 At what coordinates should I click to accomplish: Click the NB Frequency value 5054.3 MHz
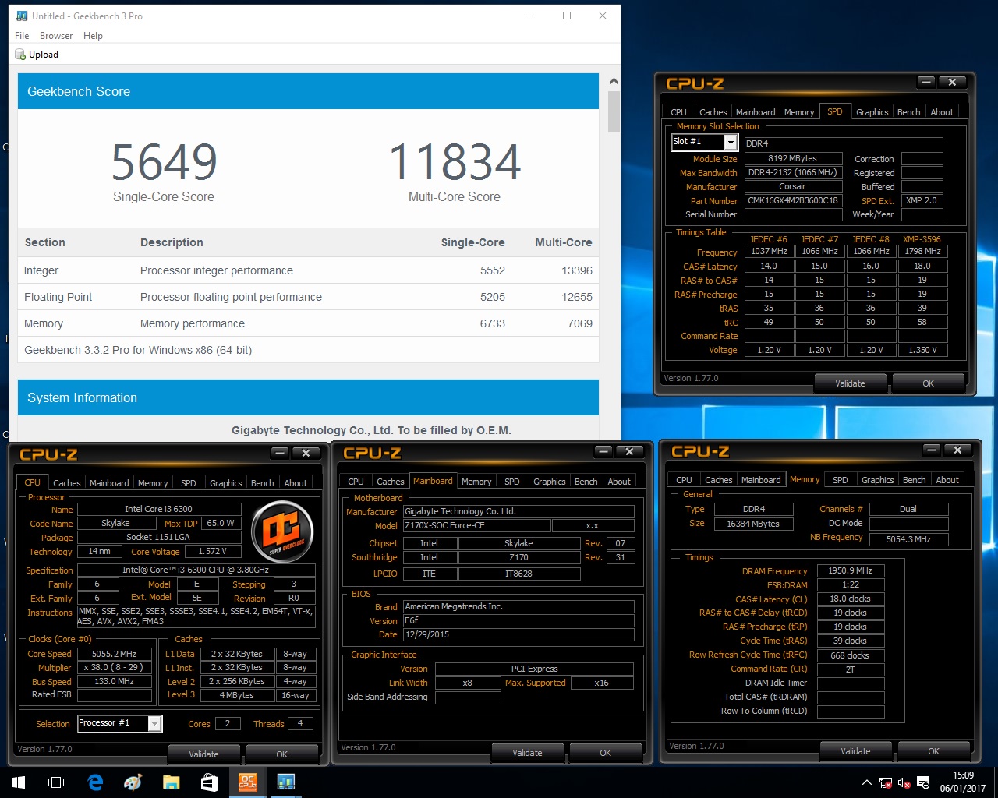coord(908,538)
